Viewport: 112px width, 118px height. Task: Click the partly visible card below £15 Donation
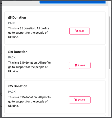pos(55,116)
